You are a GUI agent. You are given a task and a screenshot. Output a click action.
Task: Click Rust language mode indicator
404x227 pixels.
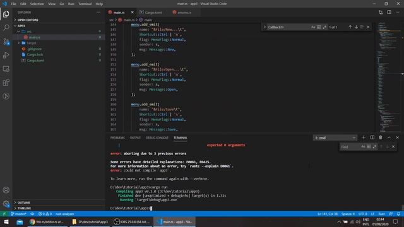coord(381,214)
